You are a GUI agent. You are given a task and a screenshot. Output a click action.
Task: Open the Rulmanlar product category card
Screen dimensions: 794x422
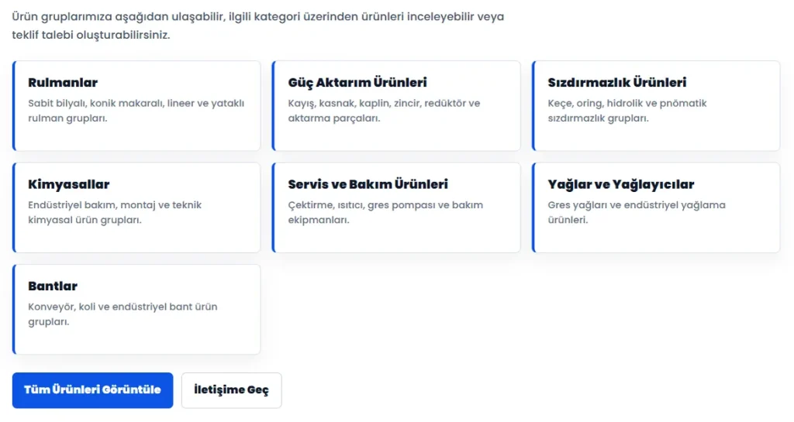(x=136, y=105)
